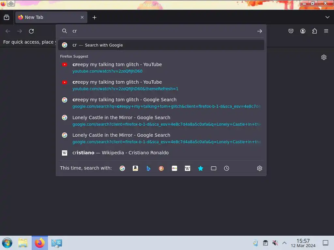Image resolution: width=334 pixels, height=250 pixels.
Task: Toggle muted volume tray icon
Action: tap(275, 243)
